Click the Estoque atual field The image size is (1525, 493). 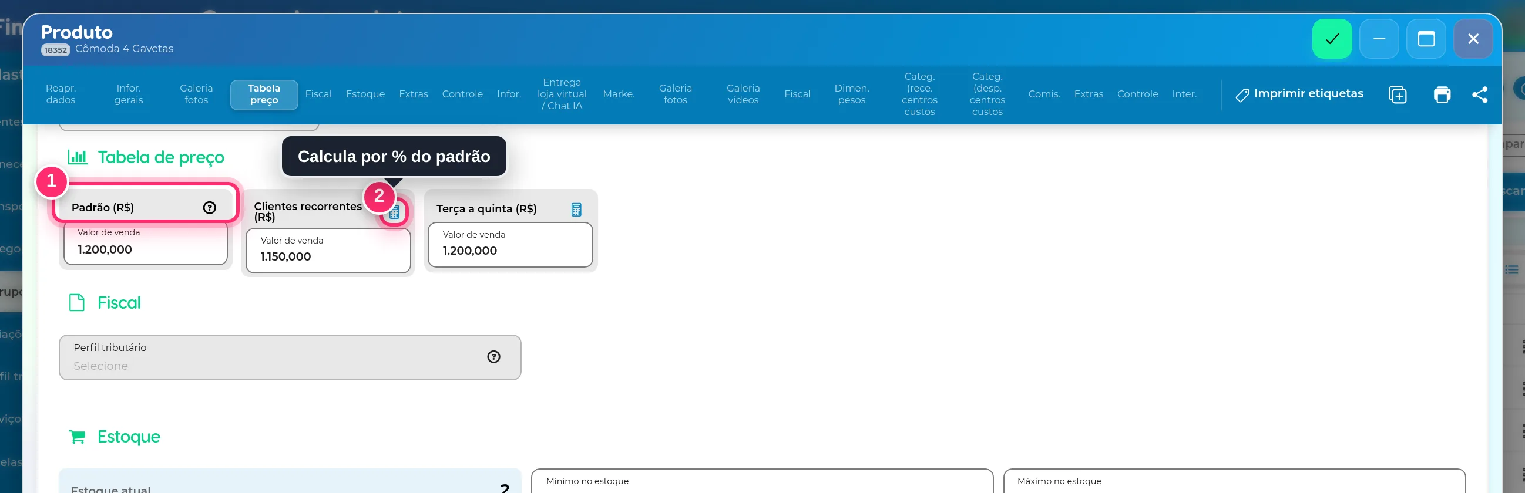click(290, 482)
